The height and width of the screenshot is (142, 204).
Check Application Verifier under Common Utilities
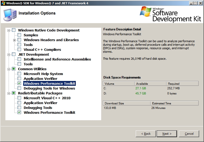[19, 79]
